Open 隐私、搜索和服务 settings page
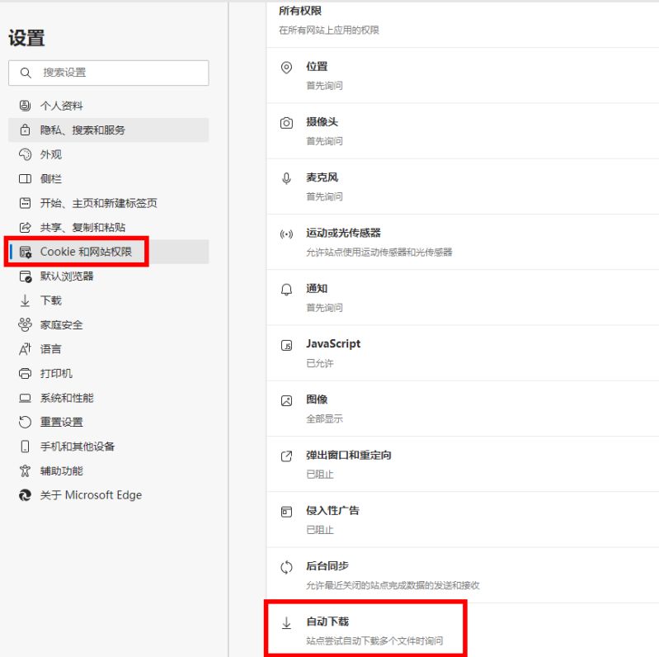The height and width of the screenshot is (657, 659). [108, 130]
